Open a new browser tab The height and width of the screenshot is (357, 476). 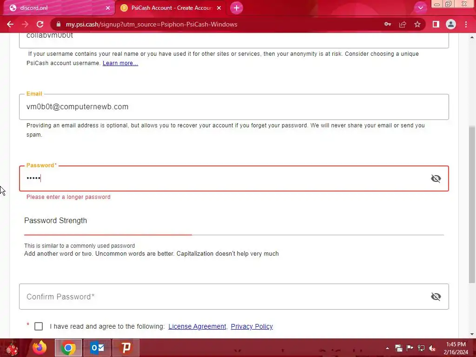pyautogui.click(x=237, y=8)
